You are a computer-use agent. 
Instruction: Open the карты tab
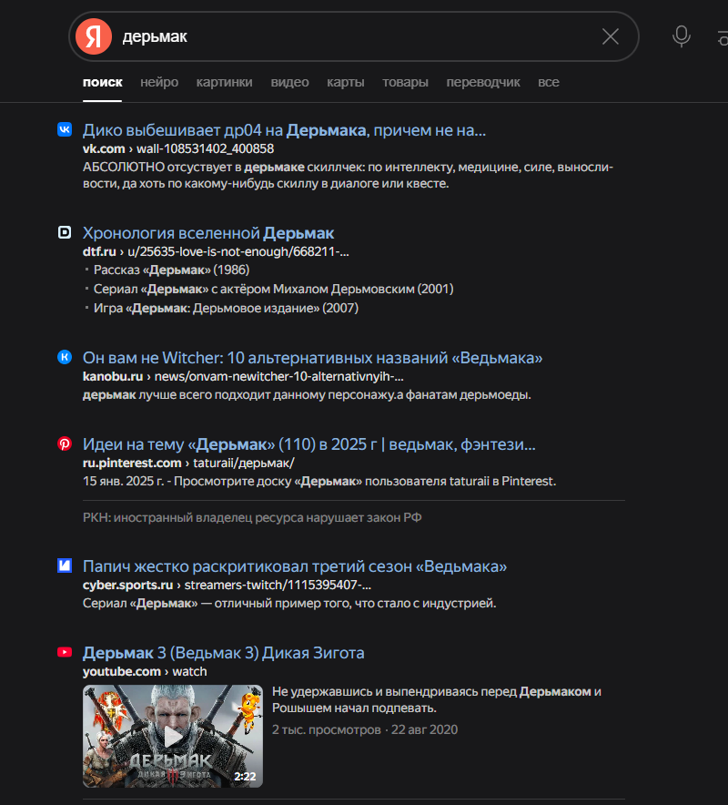pos(345,82)
